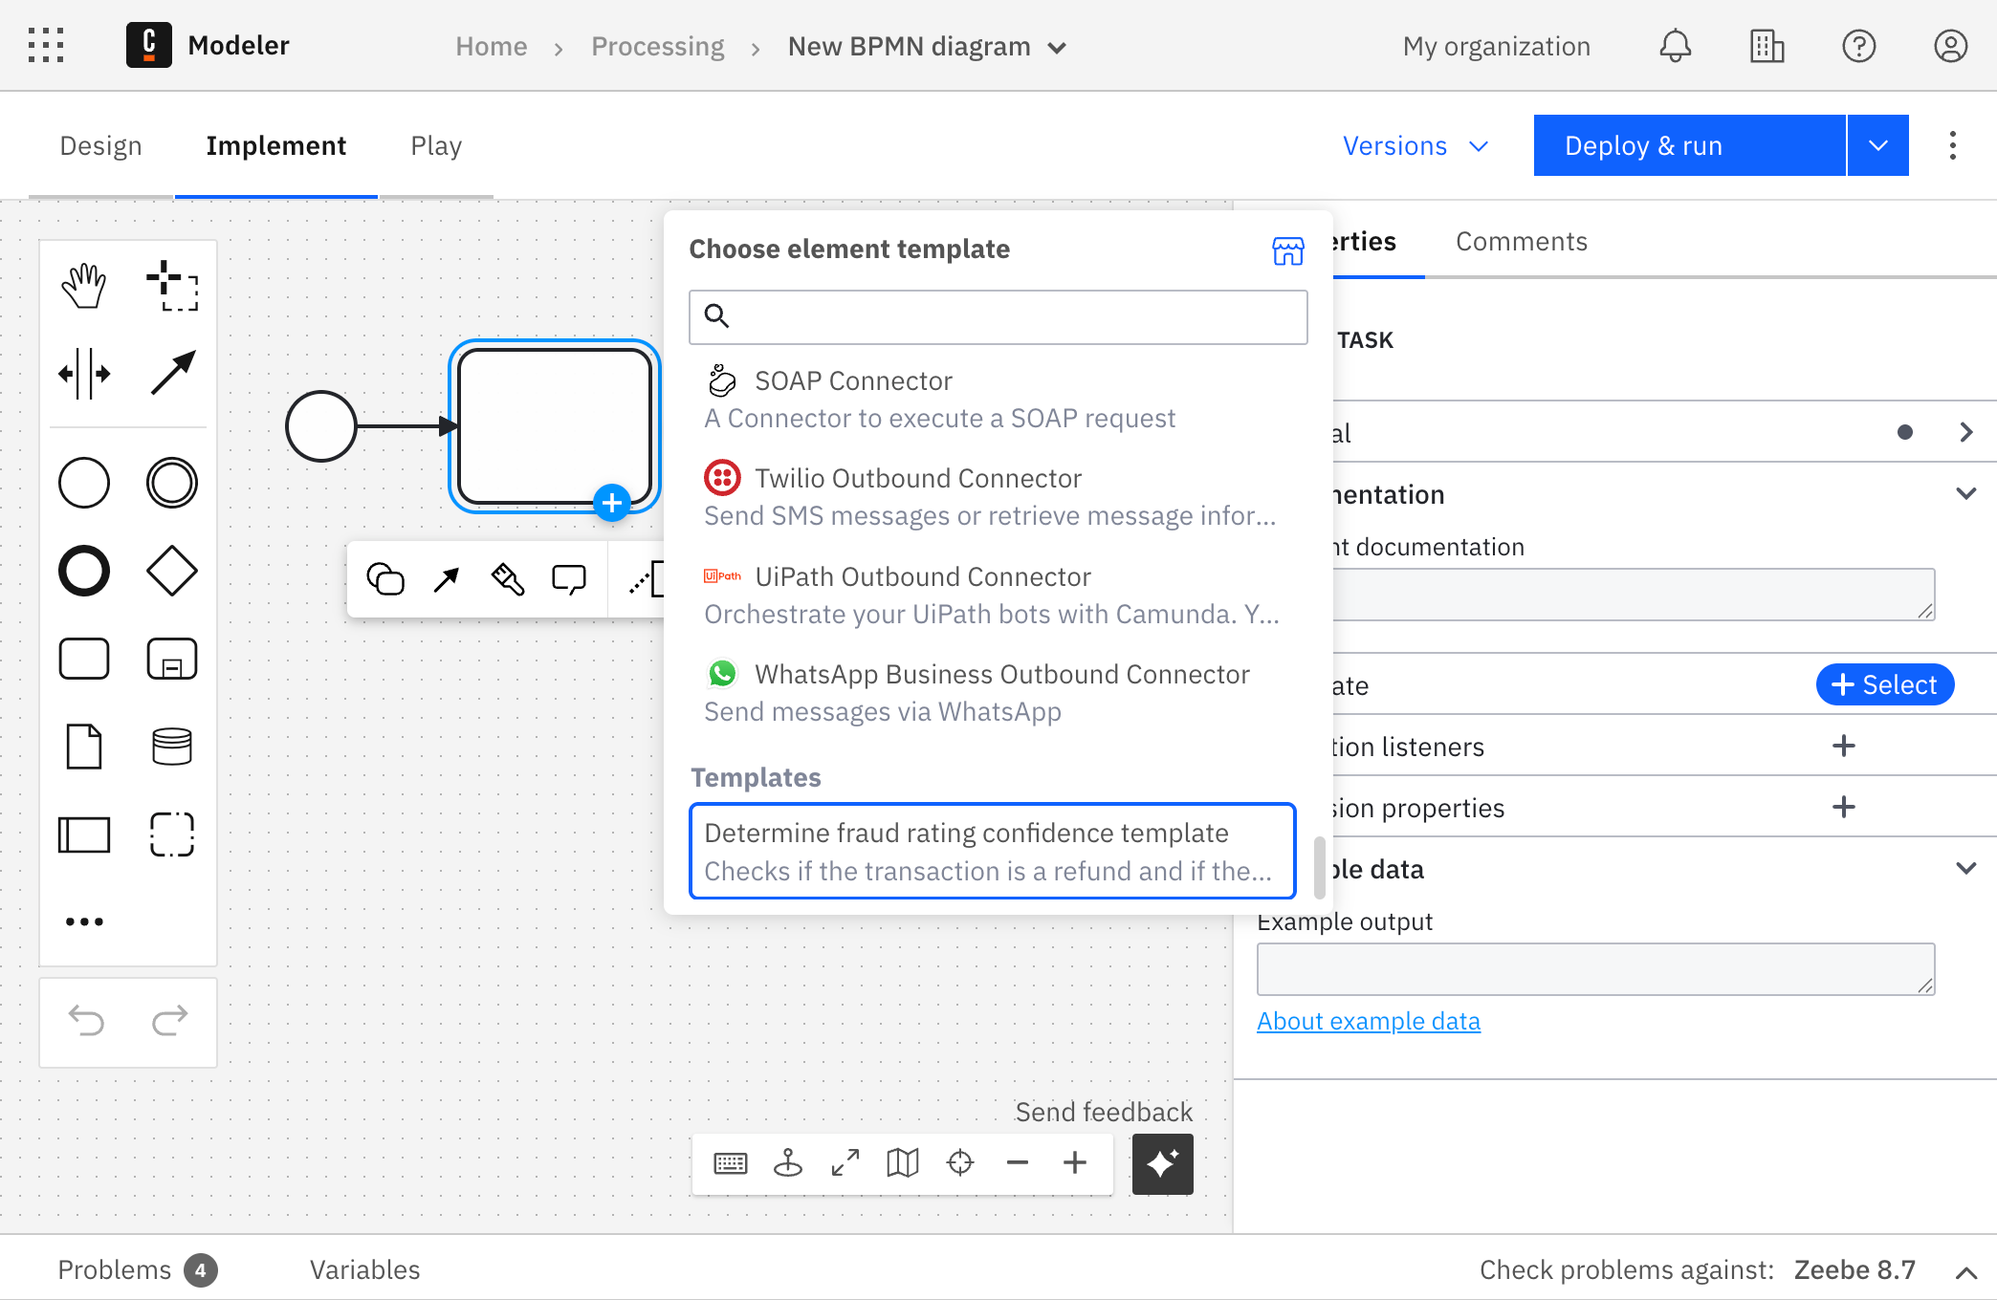Screen dimensions: 1997x1300
Task: Undo the last action
Action: tap(86, 1021)
